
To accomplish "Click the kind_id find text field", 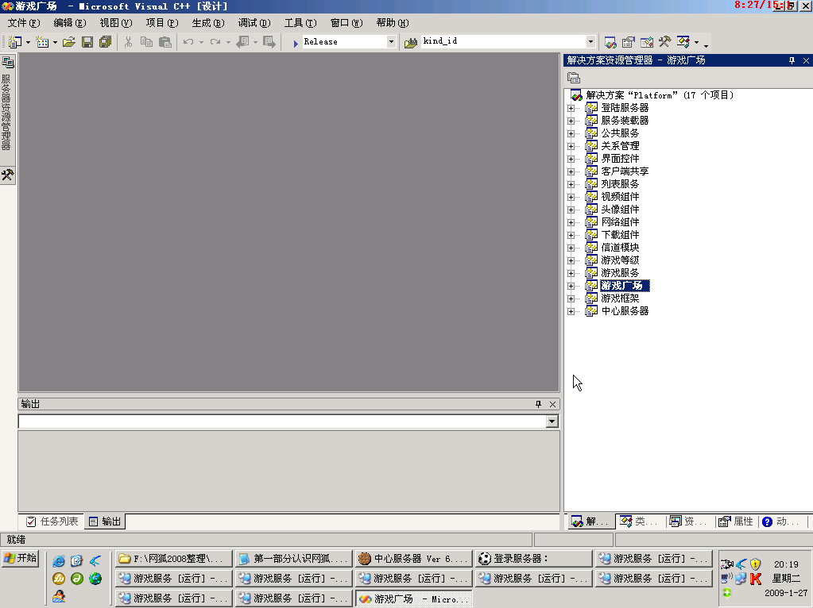I will pyautogui.click(x=504, y=41).
